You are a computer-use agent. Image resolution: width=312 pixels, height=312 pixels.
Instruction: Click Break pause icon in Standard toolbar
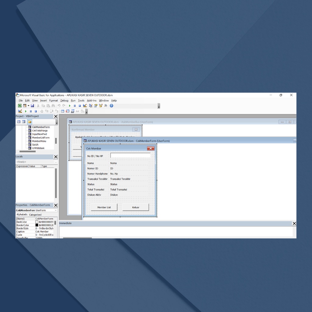pyautogui.click(x=75, y=106)
